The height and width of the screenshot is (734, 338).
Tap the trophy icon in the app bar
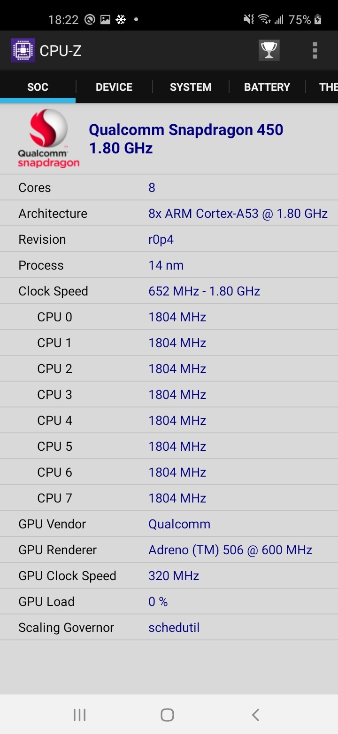tap(269, 50)
